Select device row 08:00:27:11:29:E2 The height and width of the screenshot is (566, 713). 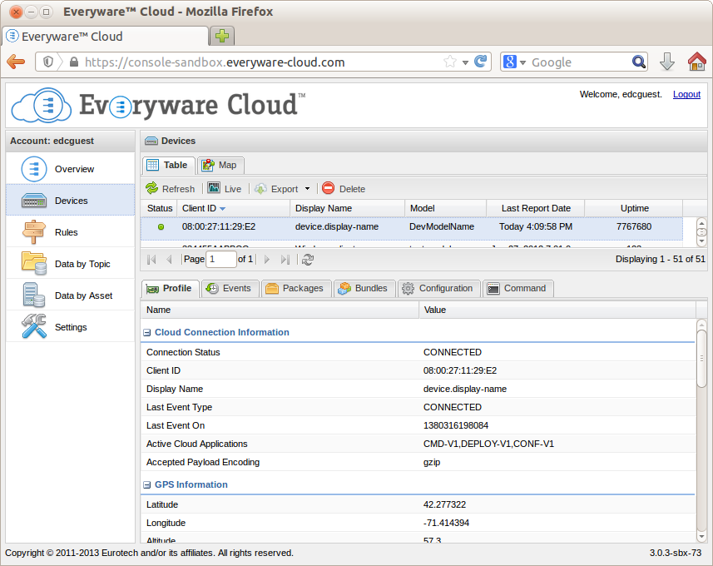coord(412,226)
